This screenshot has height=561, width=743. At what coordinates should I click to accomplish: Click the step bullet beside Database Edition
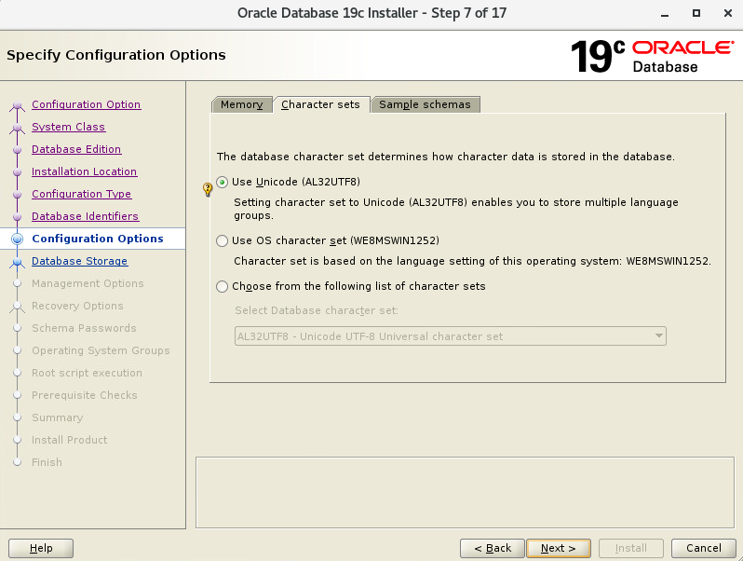17,149
